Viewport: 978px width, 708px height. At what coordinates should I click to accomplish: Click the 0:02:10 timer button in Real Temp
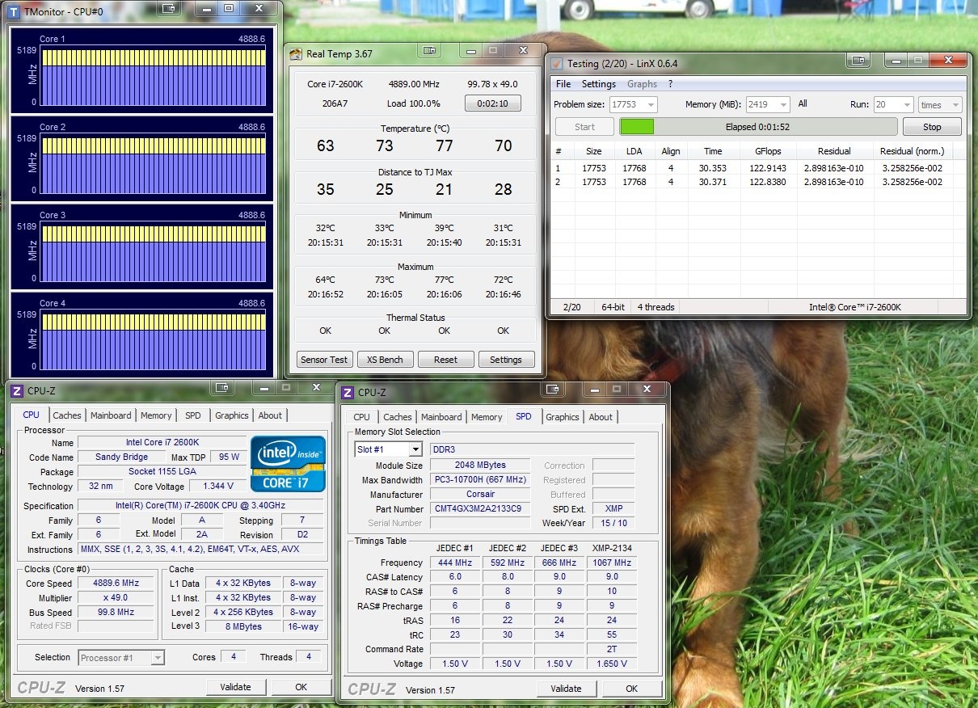pyautogui.click(x=493, y=103)
